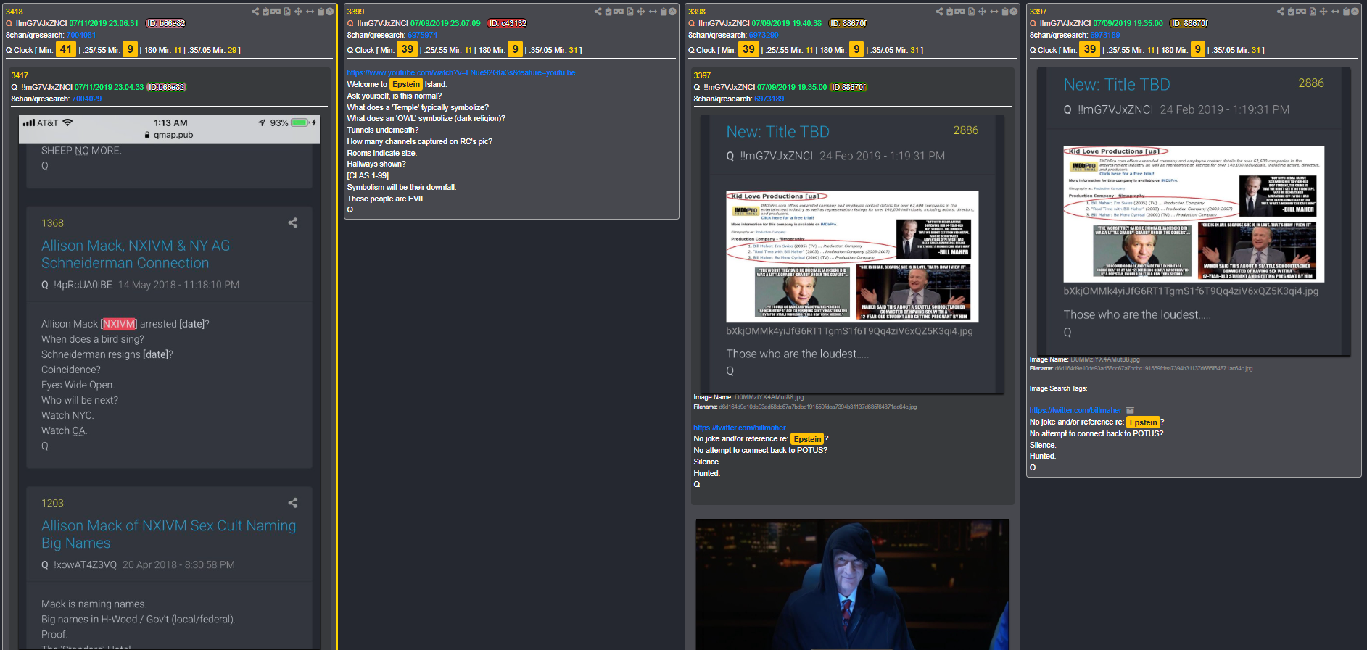This screenshot has height=650, width=1367.
Task: Click the document image icon on post 3418
Action: pos(287,12)
